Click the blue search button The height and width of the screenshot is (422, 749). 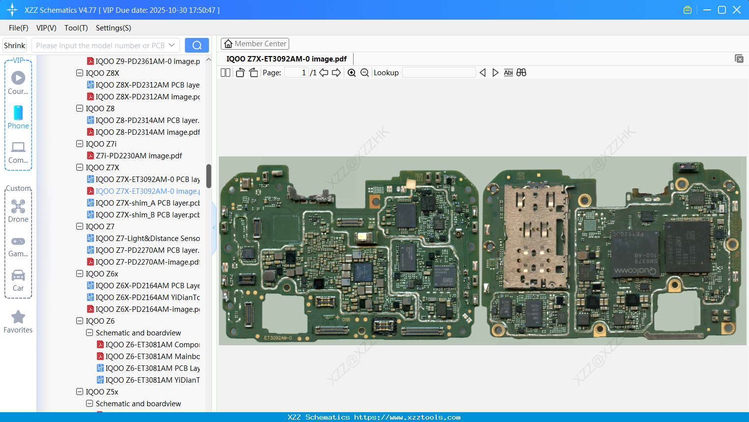(x=197, y=45)
